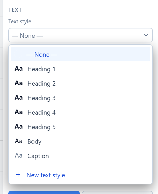This screenshot has width=158, height=194.
Task: Click the chevron arrow of Text style dropdown
Action: [146, 35]
